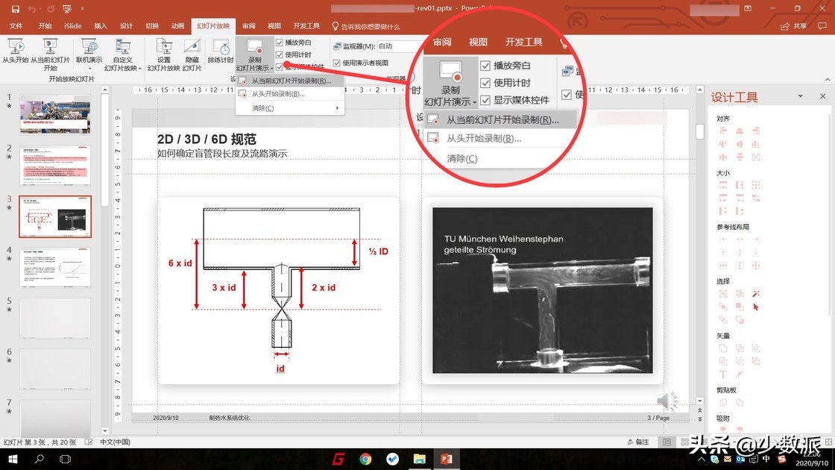Screen dimensions: 835x470
Task: Click the comments icon beside 共享
Action: click(x=822, y=25)
